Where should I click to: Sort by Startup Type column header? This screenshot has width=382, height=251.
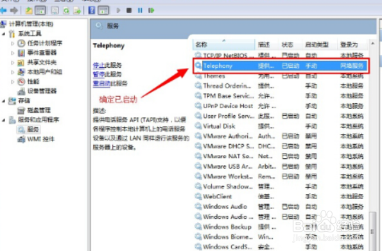(x=319, y=45)
